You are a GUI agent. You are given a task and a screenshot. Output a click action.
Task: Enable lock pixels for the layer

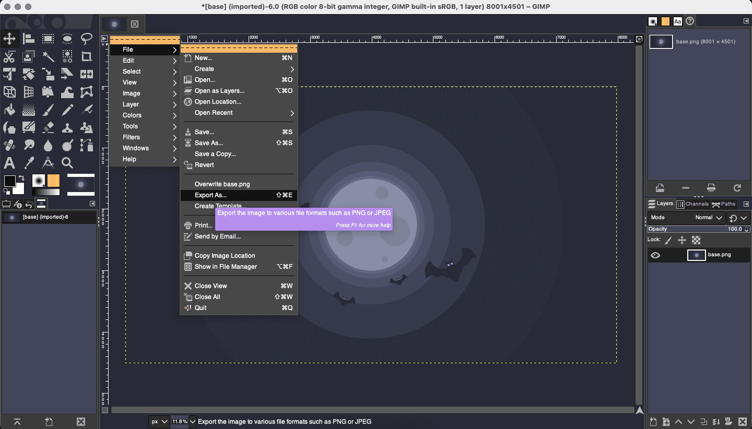click(669, 240)
